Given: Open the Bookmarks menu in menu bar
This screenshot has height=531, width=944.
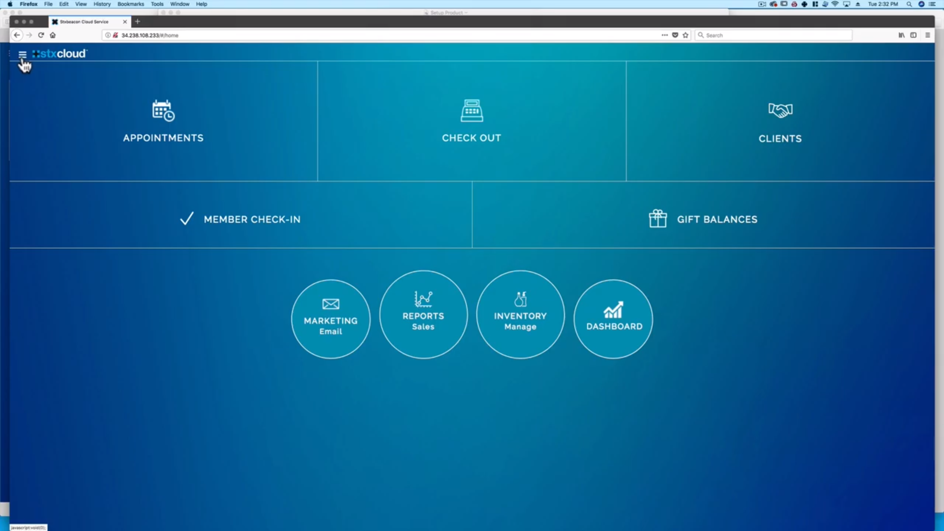Looking at the screenshot, I should tap(130, 4).
